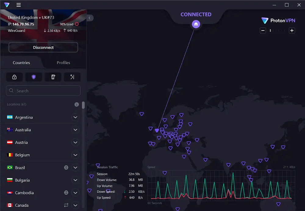
Task: Click the Locations (67) label
Action: pos(17,104)
